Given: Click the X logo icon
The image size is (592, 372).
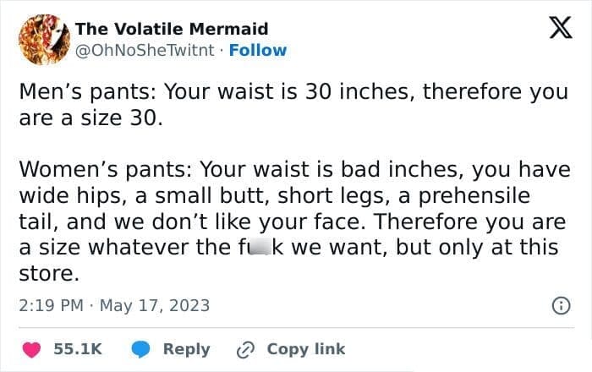Looking at the screenshot, I should tap(554, 30).
